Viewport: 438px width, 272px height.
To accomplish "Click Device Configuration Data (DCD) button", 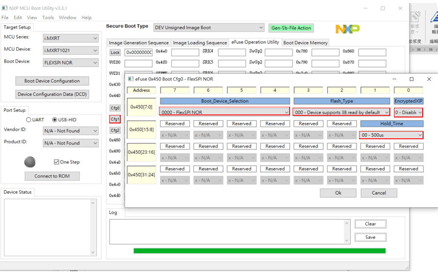I will click(x=52, y=94).
